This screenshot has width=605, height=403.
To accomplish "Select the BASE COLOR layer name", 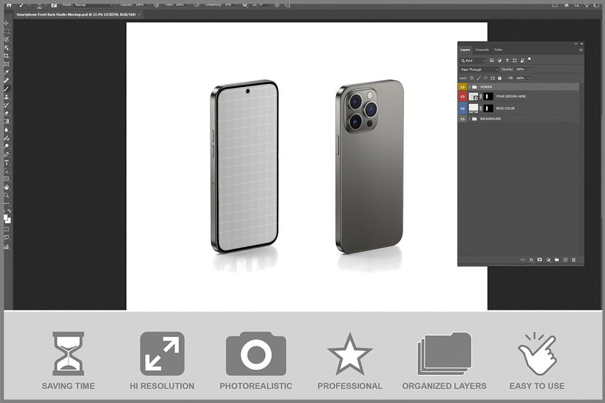I will click(505, 108).
